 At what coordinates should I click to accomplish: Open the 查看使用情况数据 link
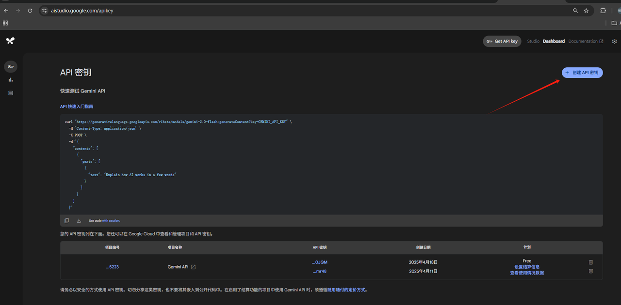[527, 273]
